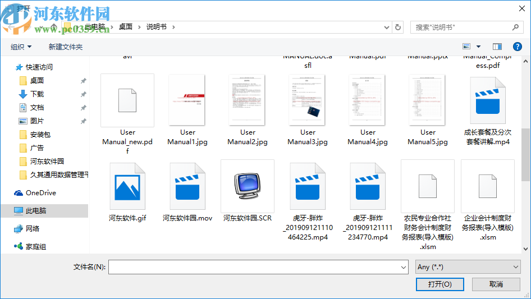
Task: Select 河东软件园.mov video icon
Action: pyautogui.click(x=187, y=186)
